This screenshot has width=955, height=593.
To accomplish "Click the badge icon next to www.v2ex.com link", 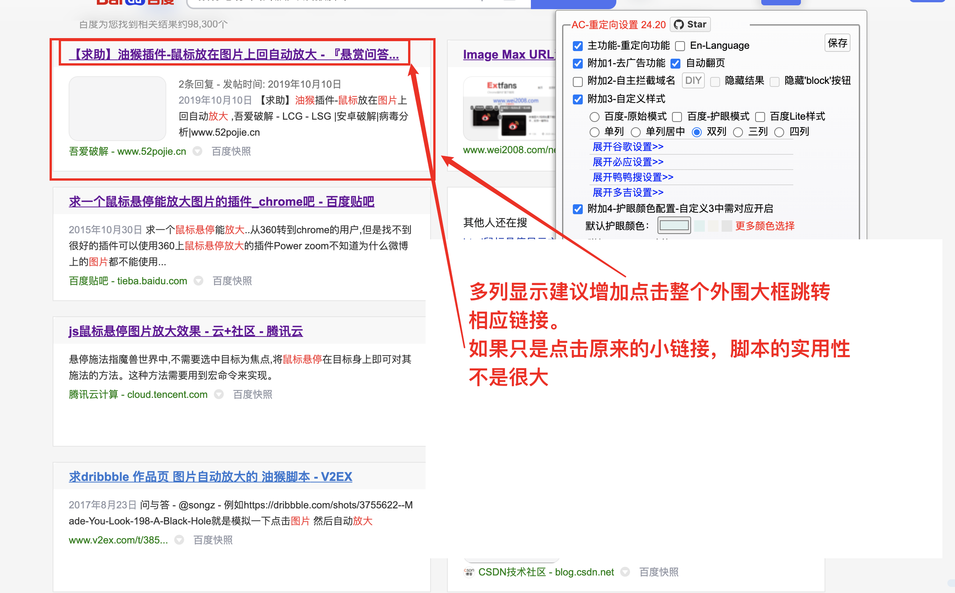I will click(179, 540).
